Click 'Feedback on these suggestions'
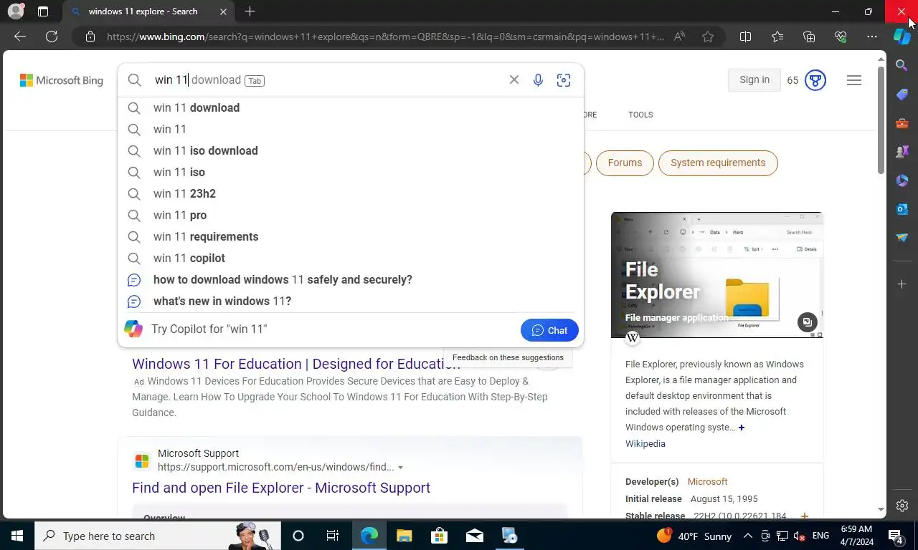 [508, 357]
